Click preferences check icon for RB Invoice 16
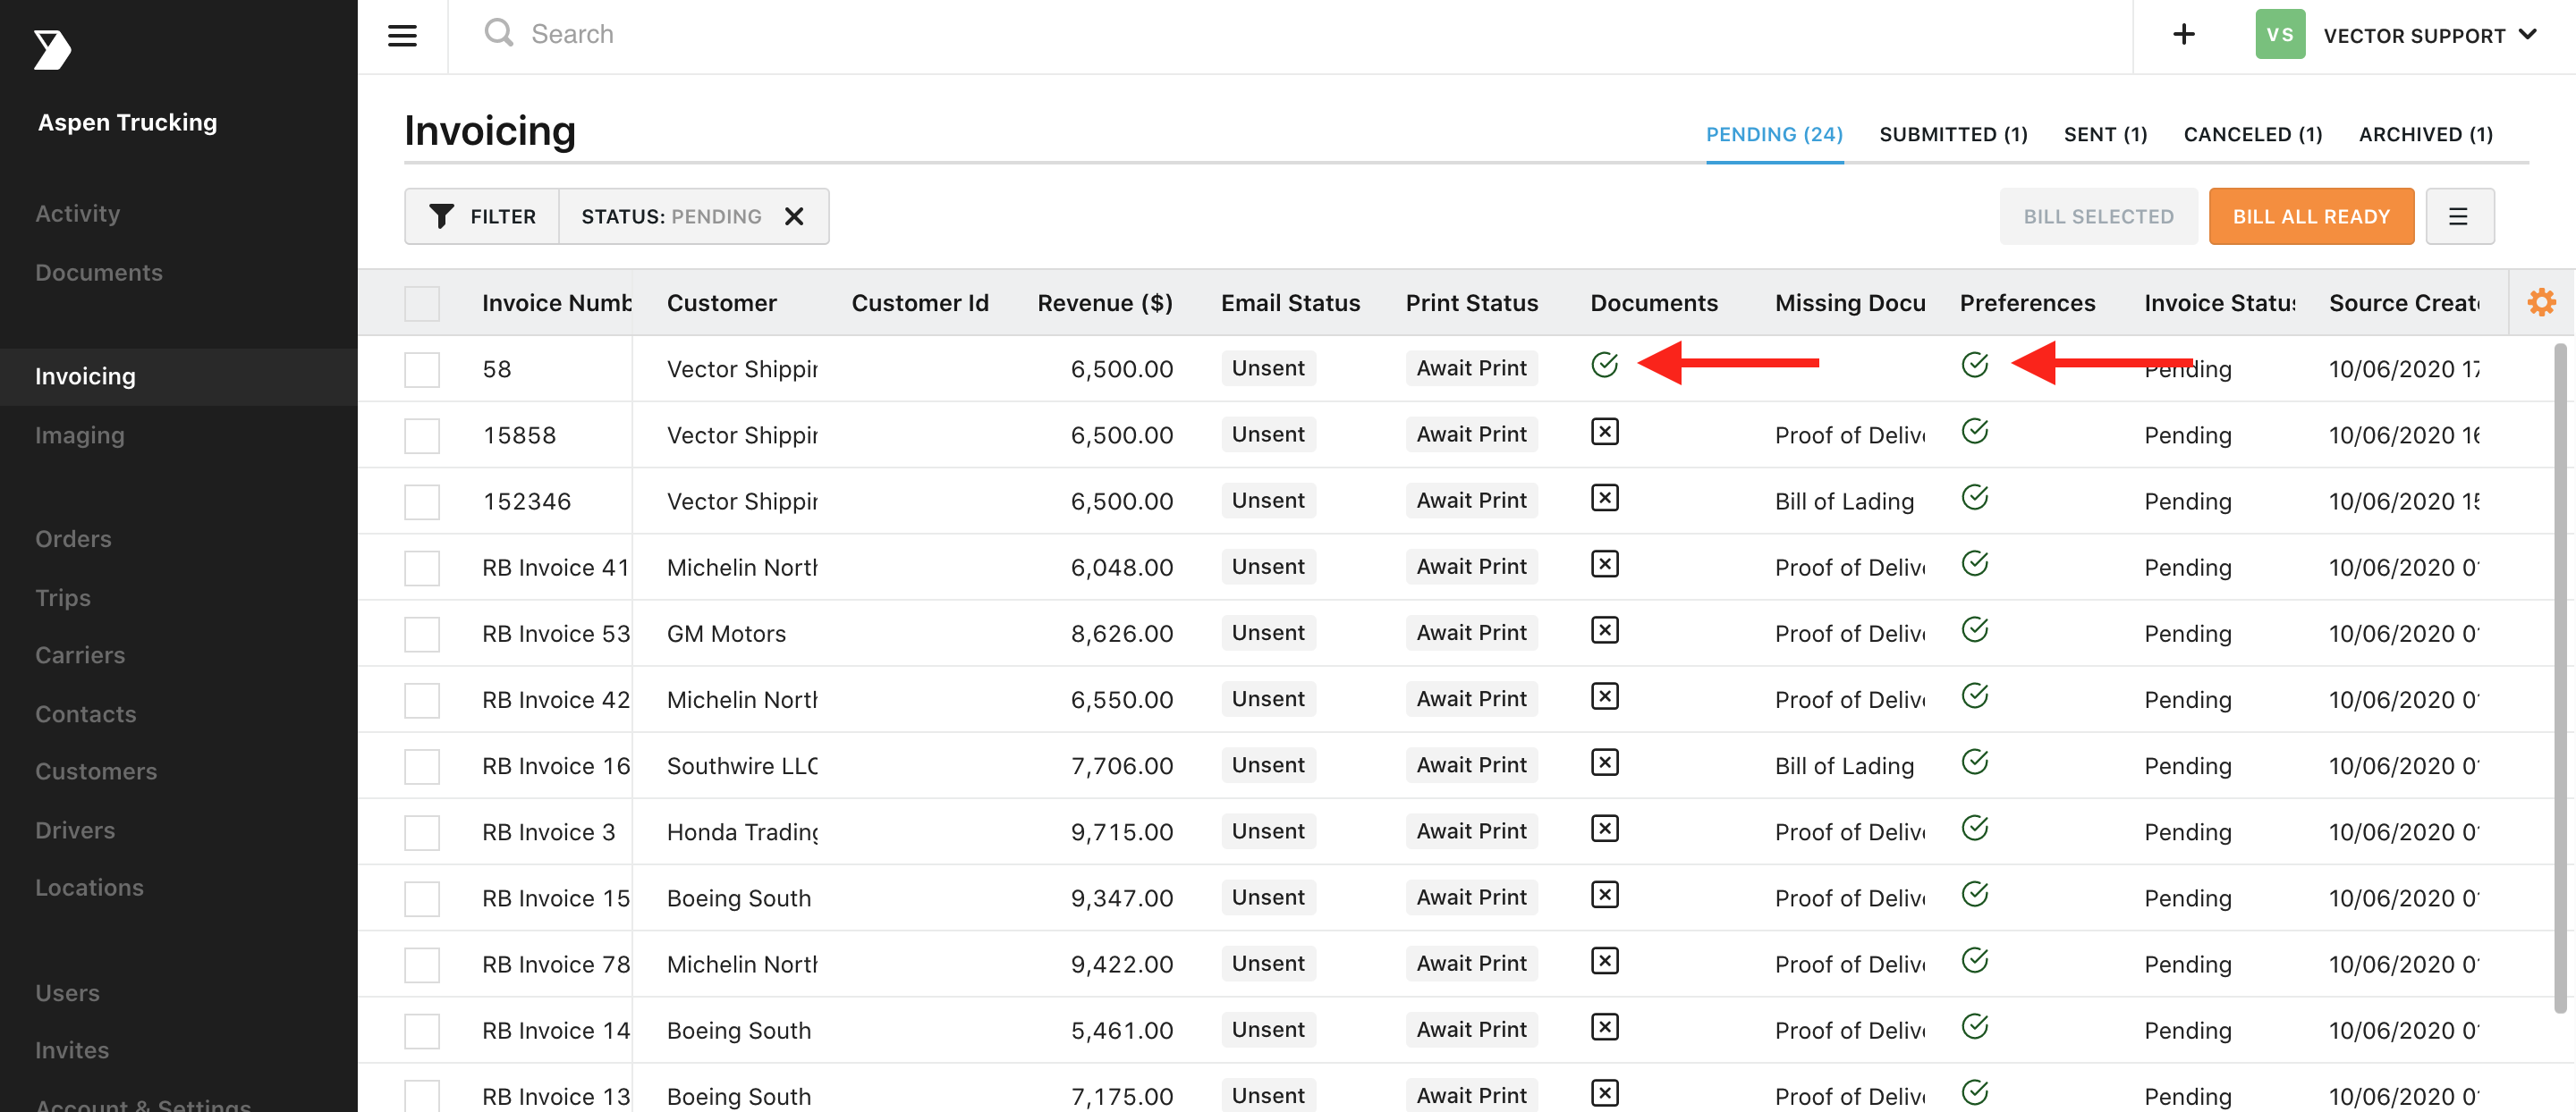The height and width of the screenshot is (1112, 2576). (1974, 762)
